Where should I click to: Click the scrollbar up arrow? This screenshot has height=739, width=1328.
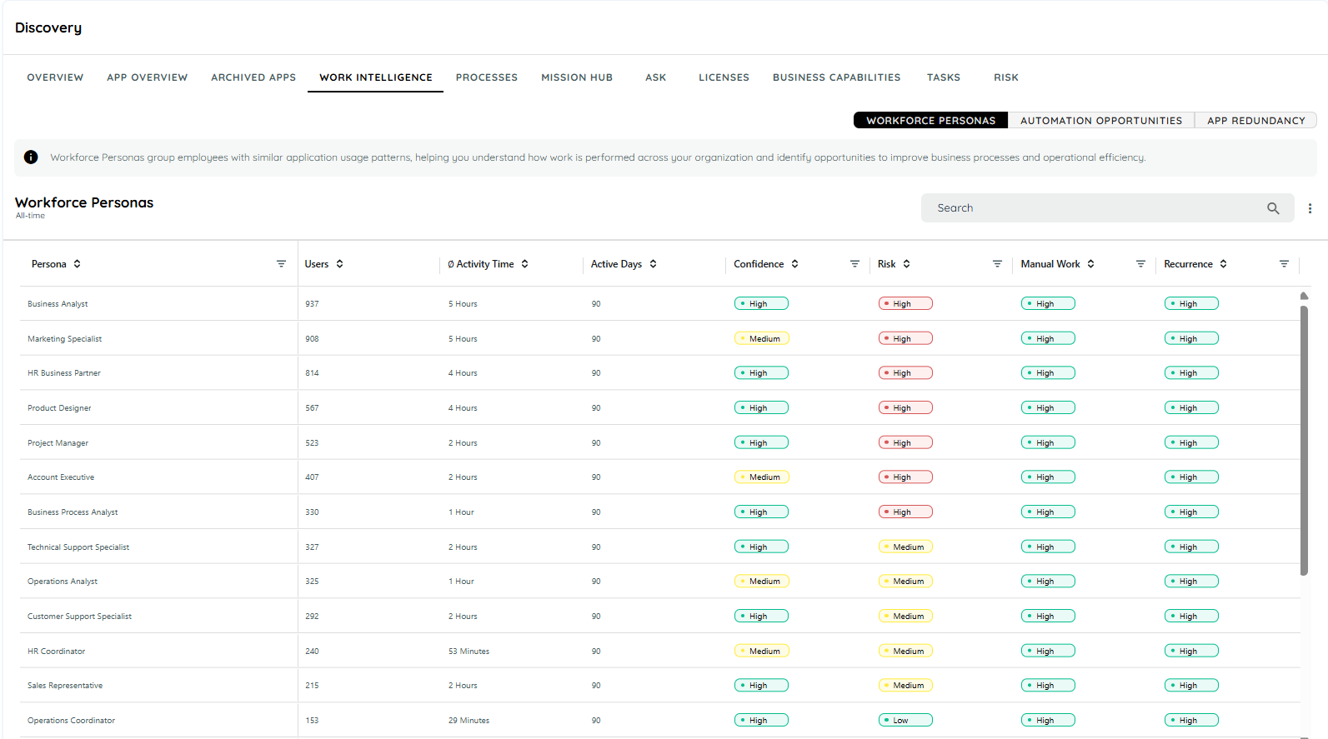click(1304, 296)
